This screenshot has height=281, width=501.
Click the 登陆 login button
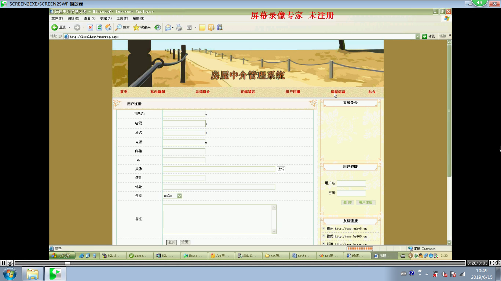point(347,202)
